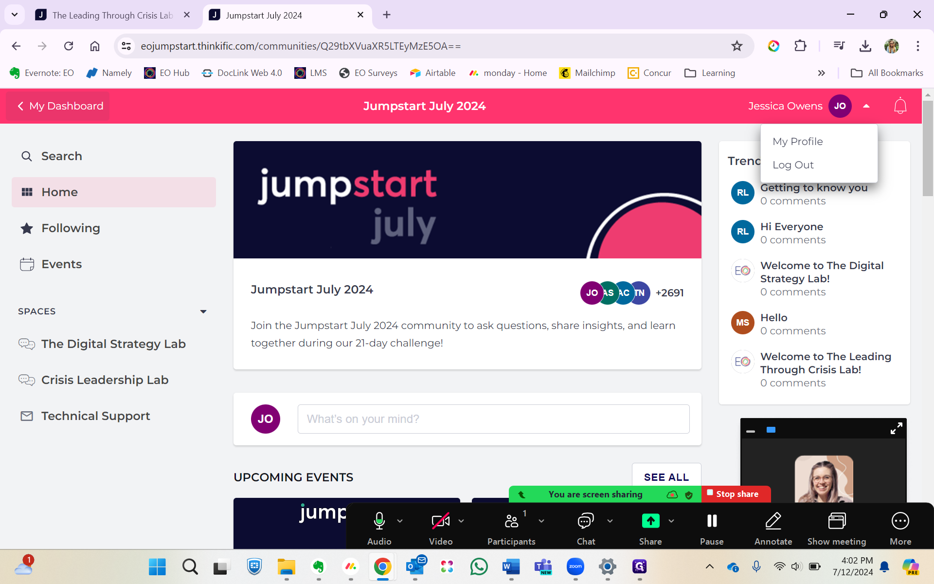Expand Zoom Audio options chevron
This screenshot has width=934, height=584.
pyautogui.click(x=400, y=521)
